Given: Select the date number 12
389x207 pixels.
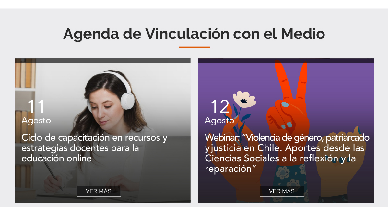Looking at the screenshot, I should click(x=220, y=107).
